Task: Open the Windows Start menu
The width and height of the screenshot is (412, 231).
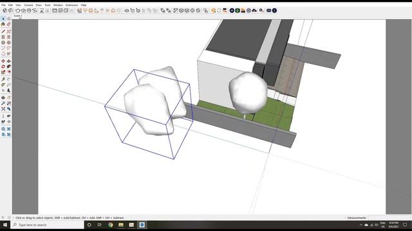Action: (5, 225)
